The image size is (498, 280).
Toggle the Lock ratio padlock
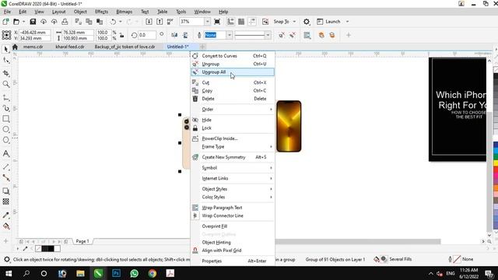pyautogui.click(x=121, y=35)
